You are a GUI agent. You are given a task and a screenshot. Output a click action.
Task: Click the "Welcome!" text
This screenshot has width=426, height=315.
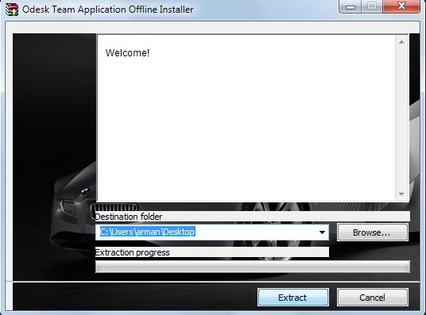point(127,52)
